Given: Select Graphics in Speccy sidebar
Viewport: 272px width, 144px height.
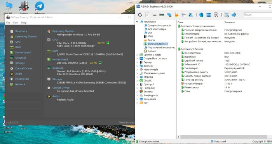Looking at the screenshot, I should pos(21,58).
